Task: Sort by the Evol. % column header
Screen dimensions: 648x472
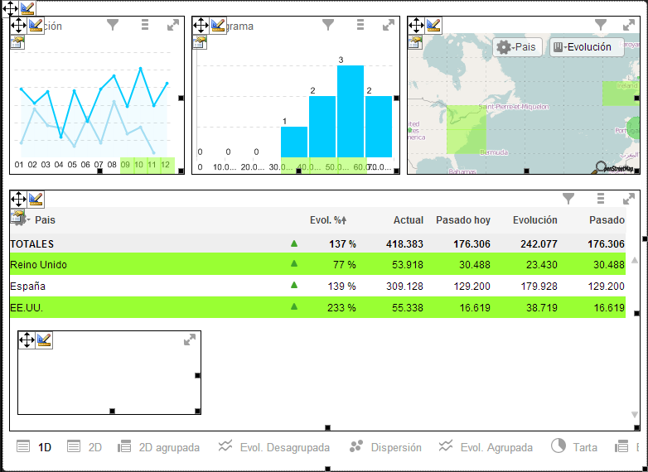Action: pyautogui.click(x=327, y=220)
